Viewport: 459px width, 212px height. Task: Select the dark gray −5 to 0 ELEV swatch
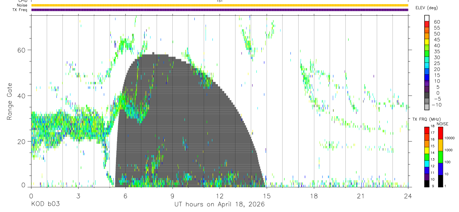click(427, 95)
